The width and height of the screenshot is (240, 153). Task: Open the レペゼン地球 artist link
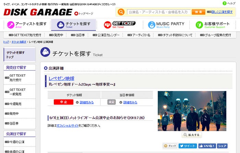[61, 78]
